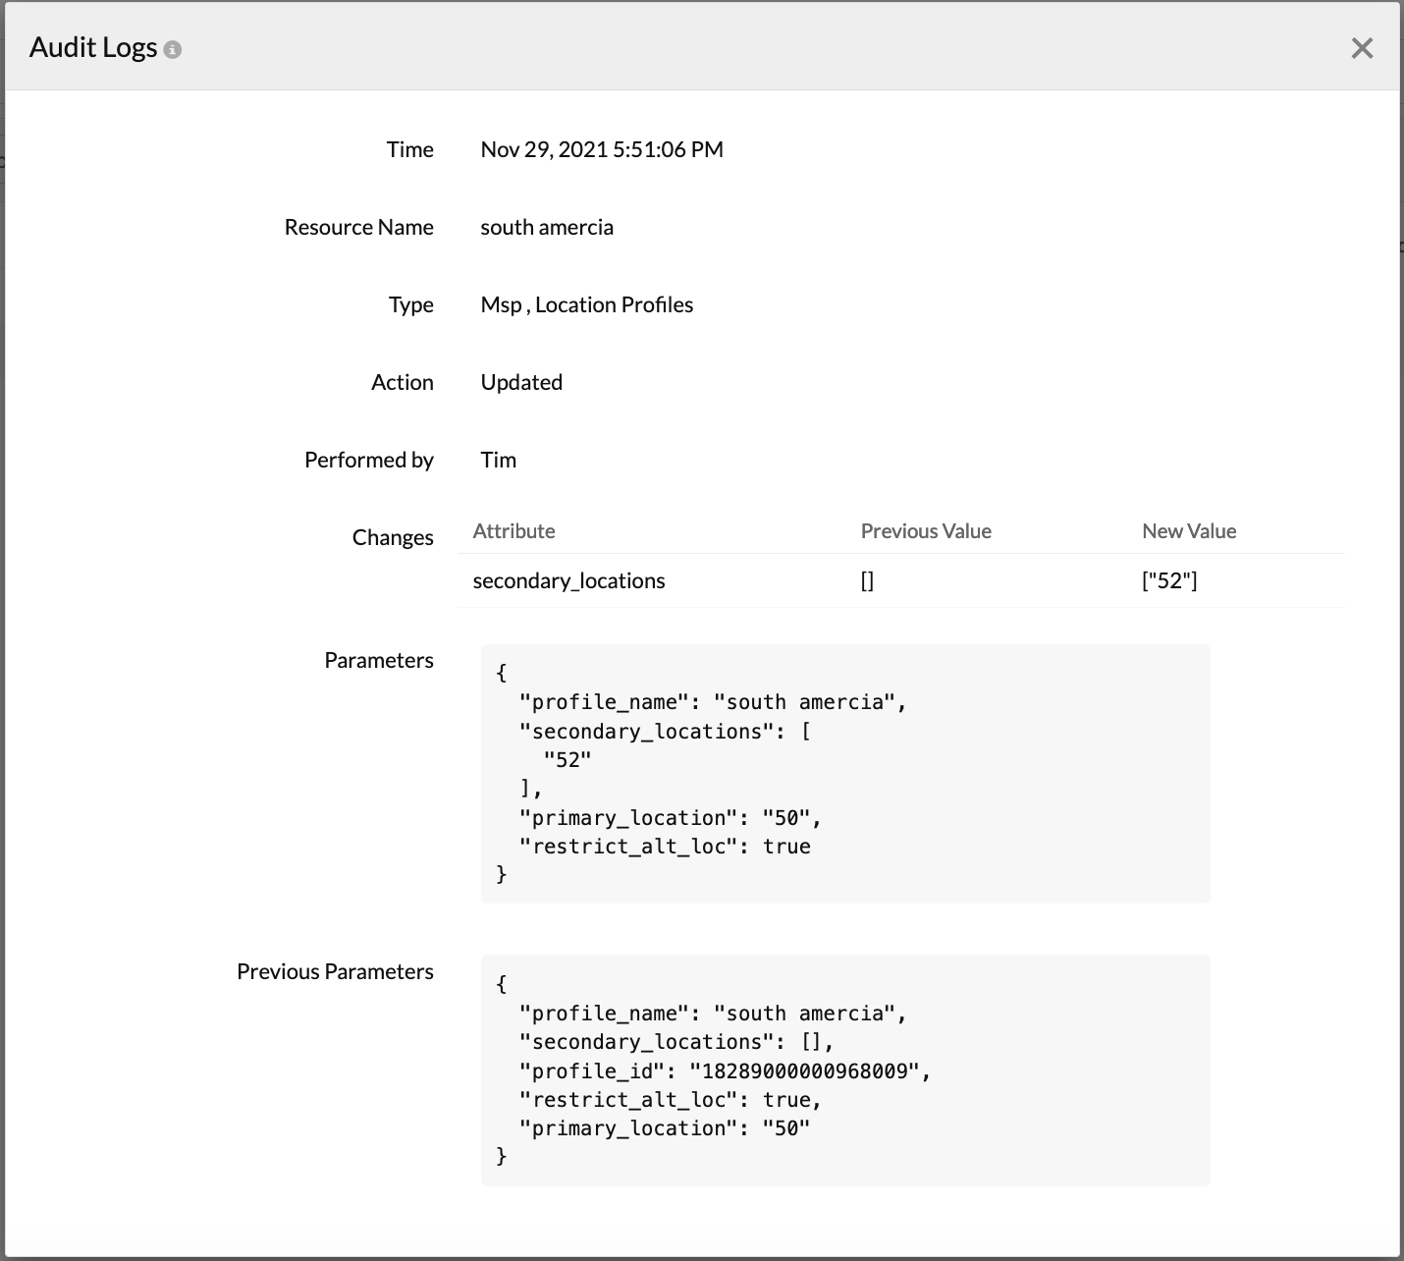Click the resource name value south amercia
Image resolution: width=1404 pixels, height=1261 pixels.
click(x=546, y=227)
